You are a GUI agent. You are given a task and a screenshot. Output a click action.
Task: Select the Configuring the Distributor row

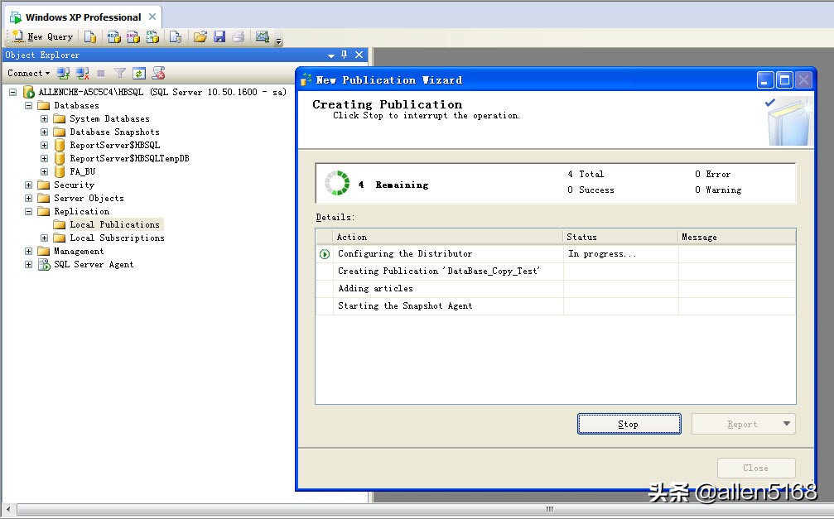point(556,253)
